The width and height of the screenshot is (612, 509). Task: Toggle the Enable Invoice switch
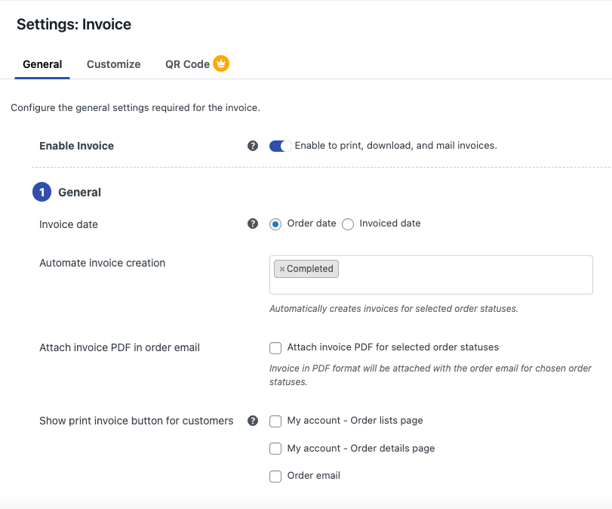[280, 146]
